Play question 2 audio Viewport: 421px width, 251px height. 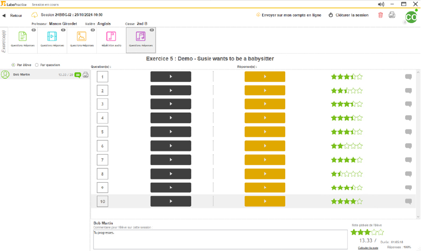(x=171, y=90)
